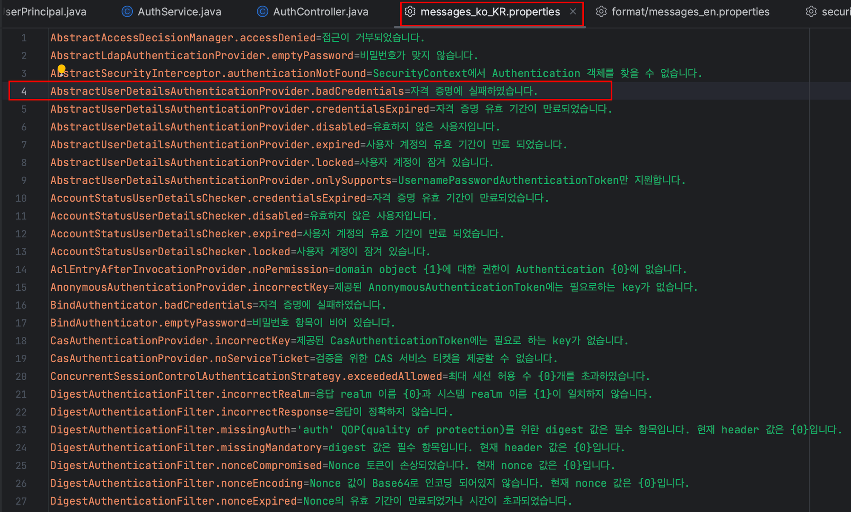The height and width of the screenshot is (512, 851).
Task: Click the AclEntryAfterInvocationProvider.noPermission key
Action: point(189,270)
